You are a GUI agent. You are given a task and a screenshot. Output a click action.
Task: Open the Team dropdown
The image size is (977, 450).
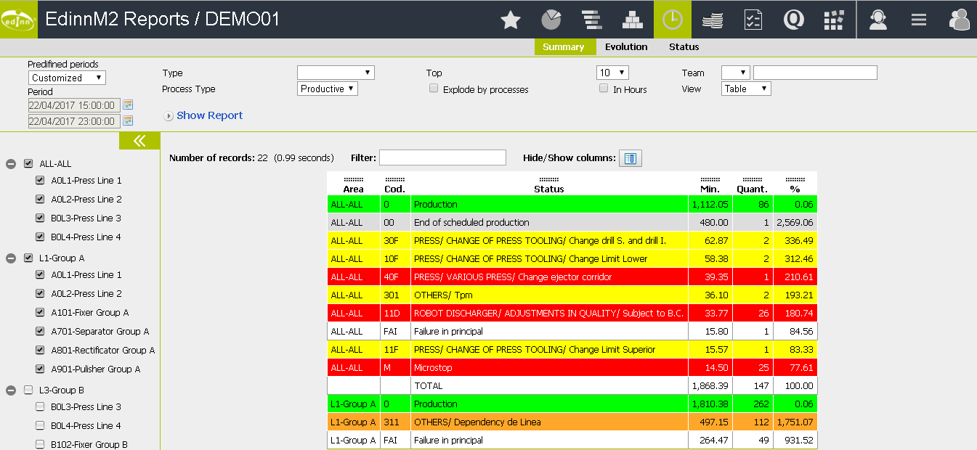tap(735, 73)
